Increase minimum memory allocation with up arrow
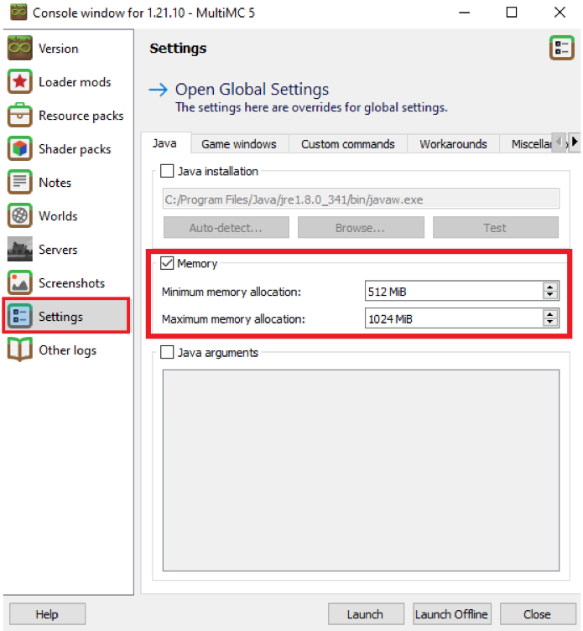This screenshot has width=583, height=631. pos(550,287)
